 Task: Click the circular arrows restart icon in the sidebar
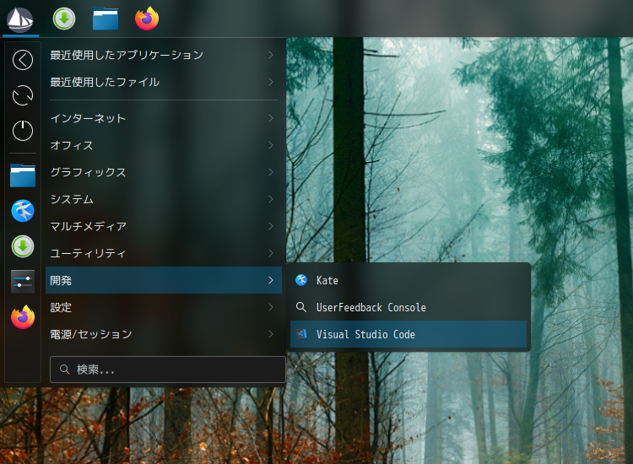[23, 95]
